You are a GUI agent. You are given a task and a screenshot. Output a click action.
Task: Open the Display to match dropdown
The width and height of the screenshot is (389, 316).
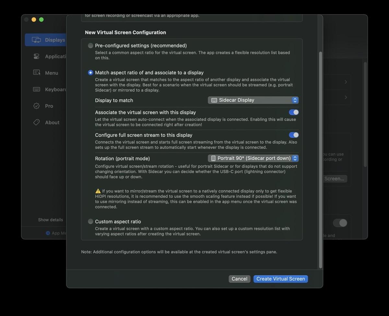pos(253,100)
